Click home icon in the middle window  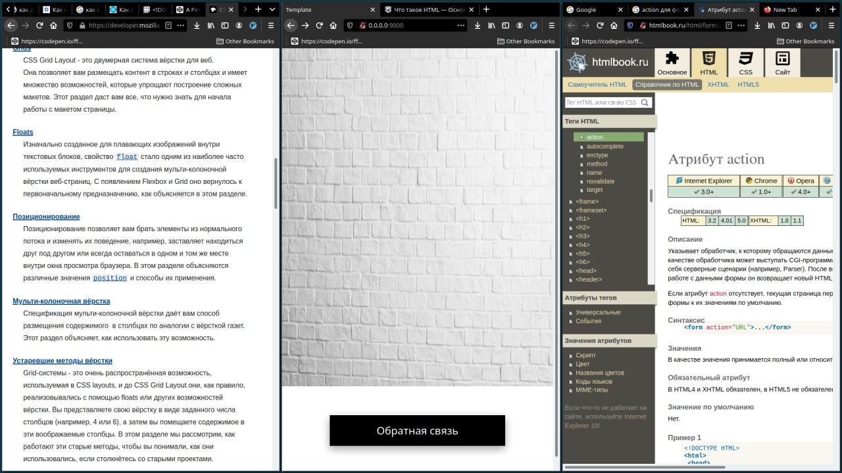[x=334, y=25]
